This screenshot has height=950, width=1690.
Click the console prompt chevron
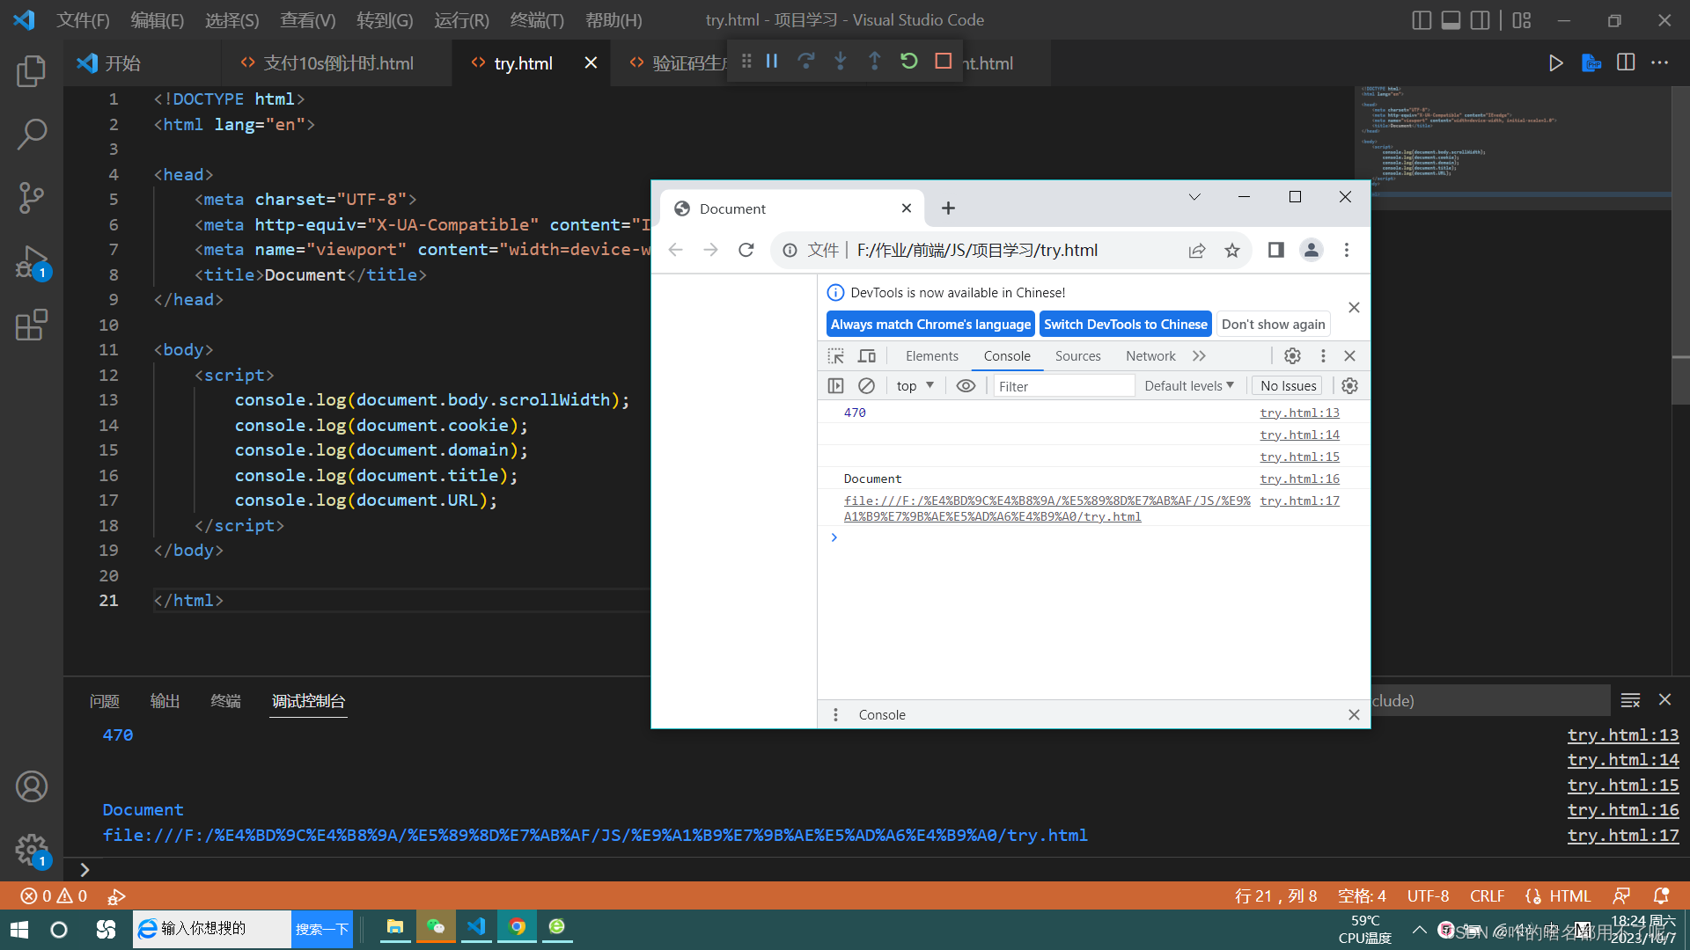pos(834,537)
